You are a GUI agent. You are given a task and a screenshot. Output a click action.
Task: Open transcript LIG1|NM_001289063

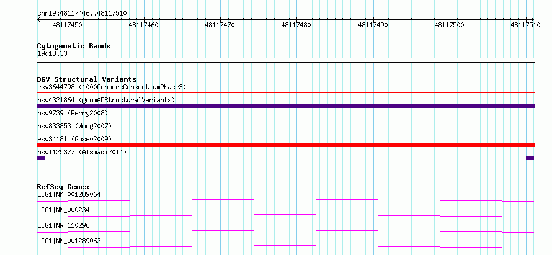[69, 241]
